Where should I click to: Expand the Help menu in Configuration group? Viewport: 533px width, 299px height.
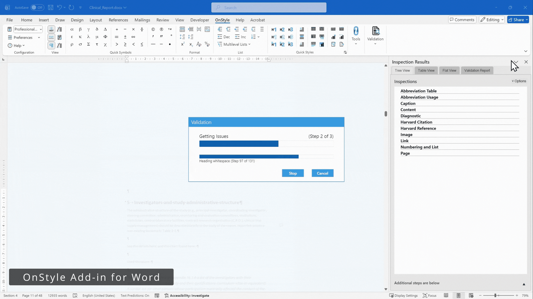16,45
